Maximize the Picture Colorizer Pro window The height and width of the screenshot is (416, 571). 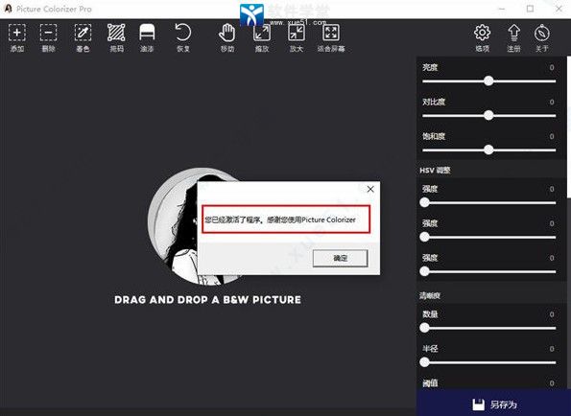pos(530,9)
